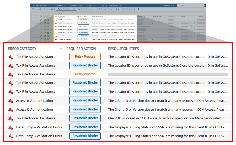Expand the first row's options arrow in the small grid
Viewport: 236px width, 145px height.
(x=50, y=20)
